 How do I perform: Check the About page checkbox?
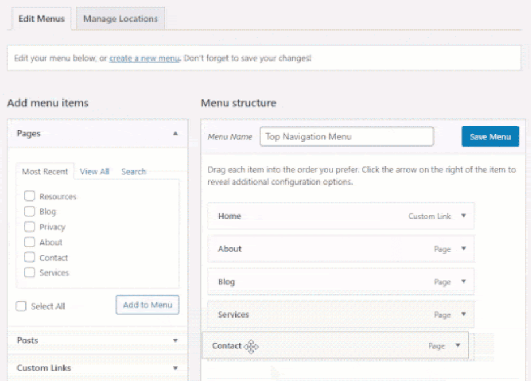click(x=29, y=242)
